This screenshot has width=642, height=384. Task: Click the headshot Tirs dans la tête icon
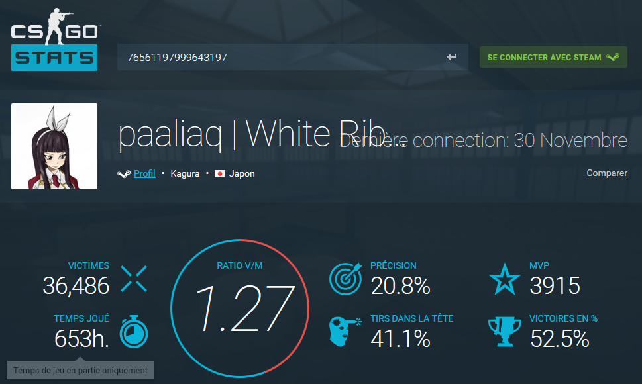click(x=345, y=332)
